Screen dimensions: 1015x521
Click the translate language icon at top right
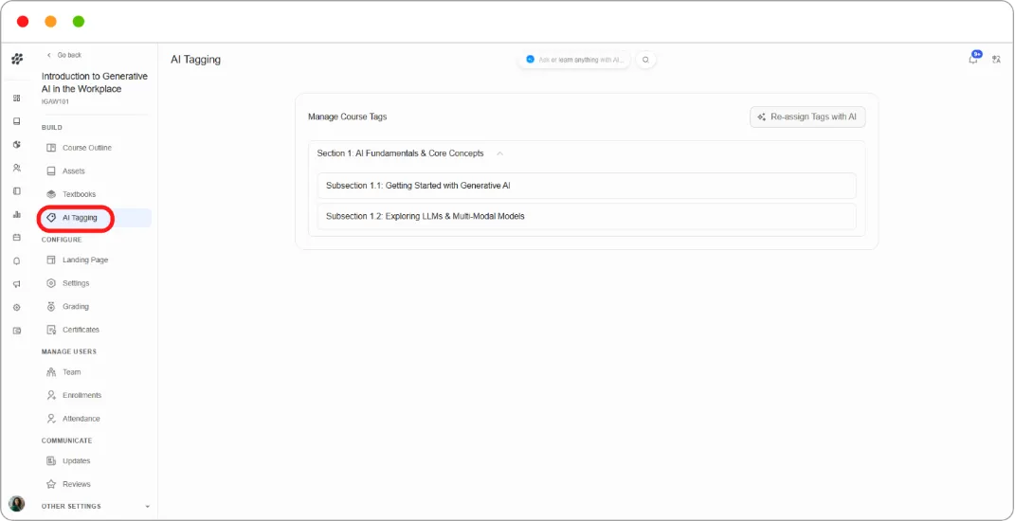coord(997,60)
